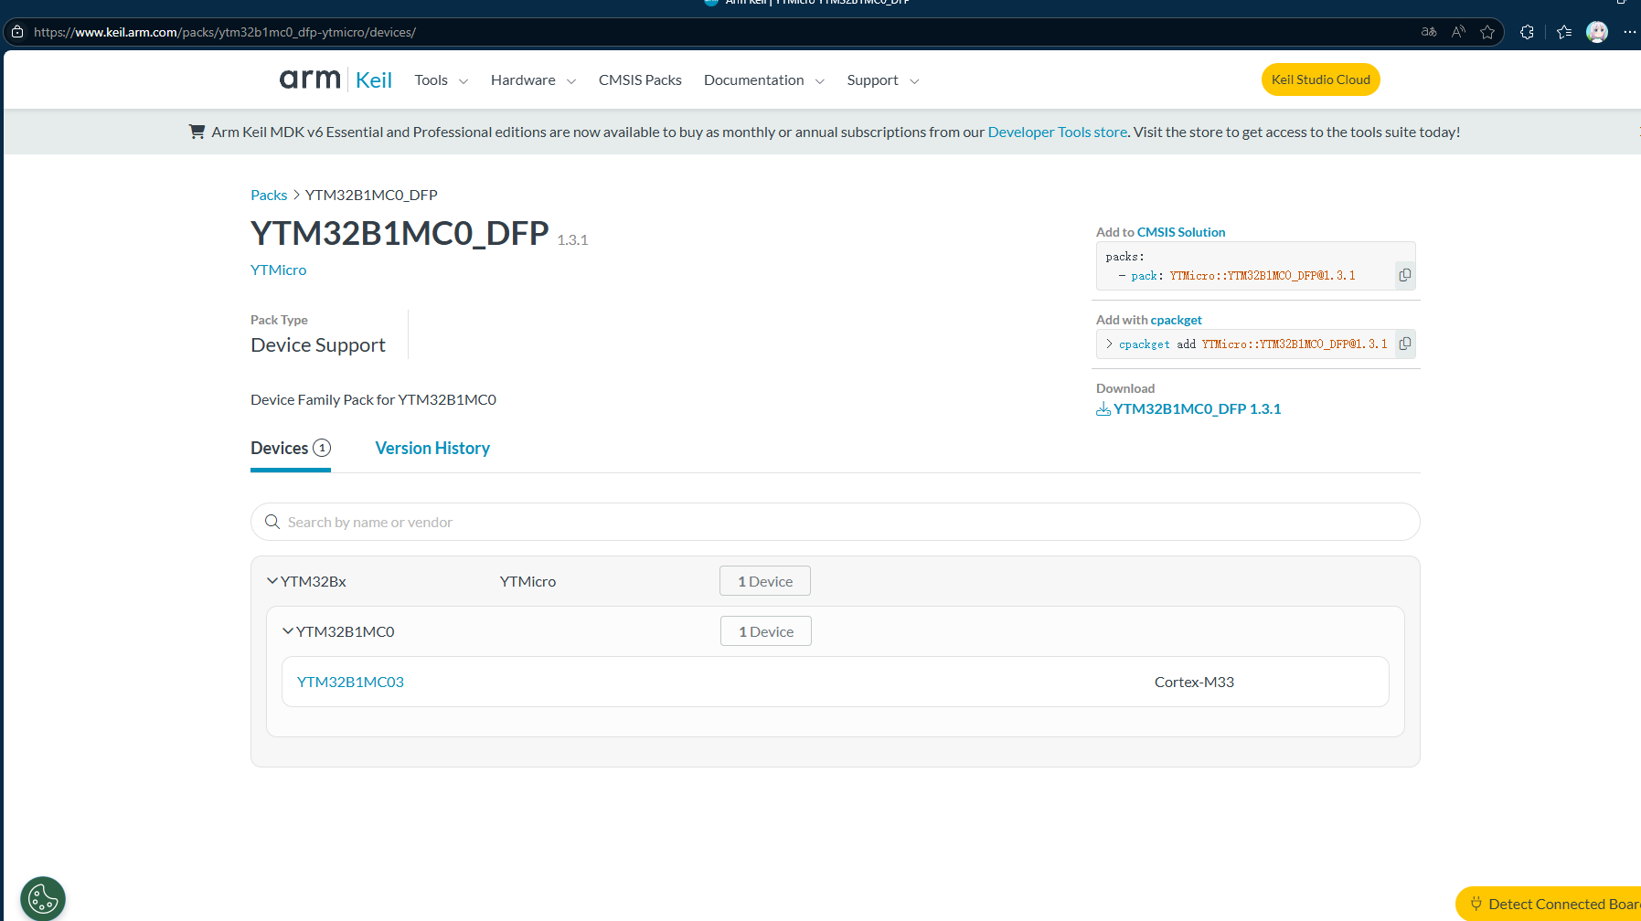1641x921 pixels.
Task: Click the shopping cart icon in banner
Action: pos(197,132)
